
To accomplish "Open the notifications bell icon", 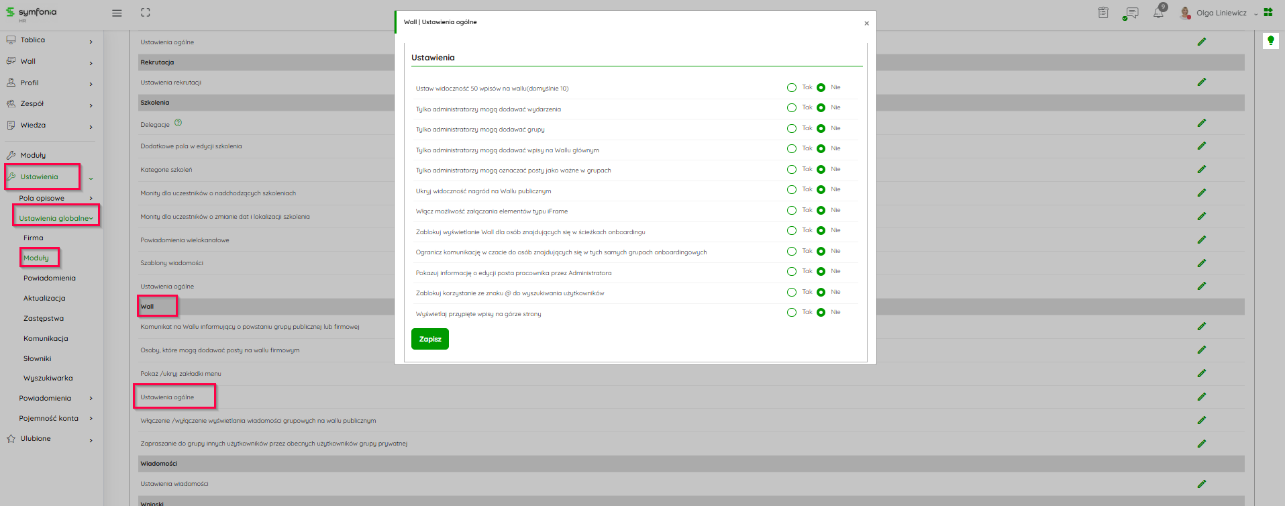I will tap(1158, 13).
